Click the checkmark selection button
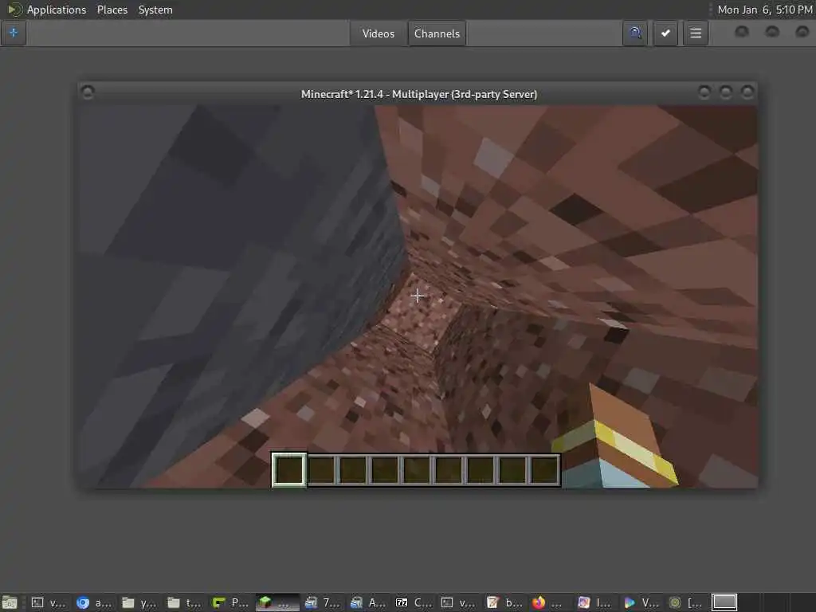816x612 pixels. (x=665, y=33)
